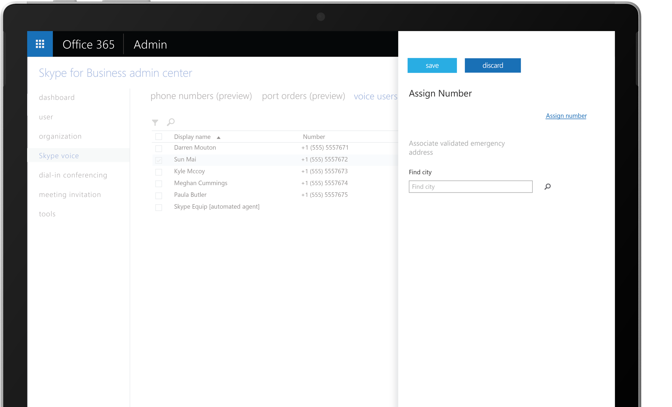
Task: Click number +1 (555) 5557675
Action: (325, 195)
